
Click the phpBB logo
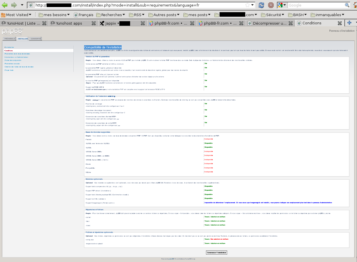pyautogui.click(x=12, y=31)
